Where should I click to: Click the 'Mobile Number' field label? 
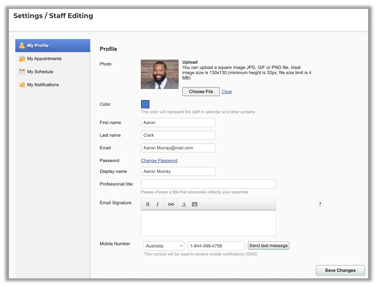click(x=115, y=244)
